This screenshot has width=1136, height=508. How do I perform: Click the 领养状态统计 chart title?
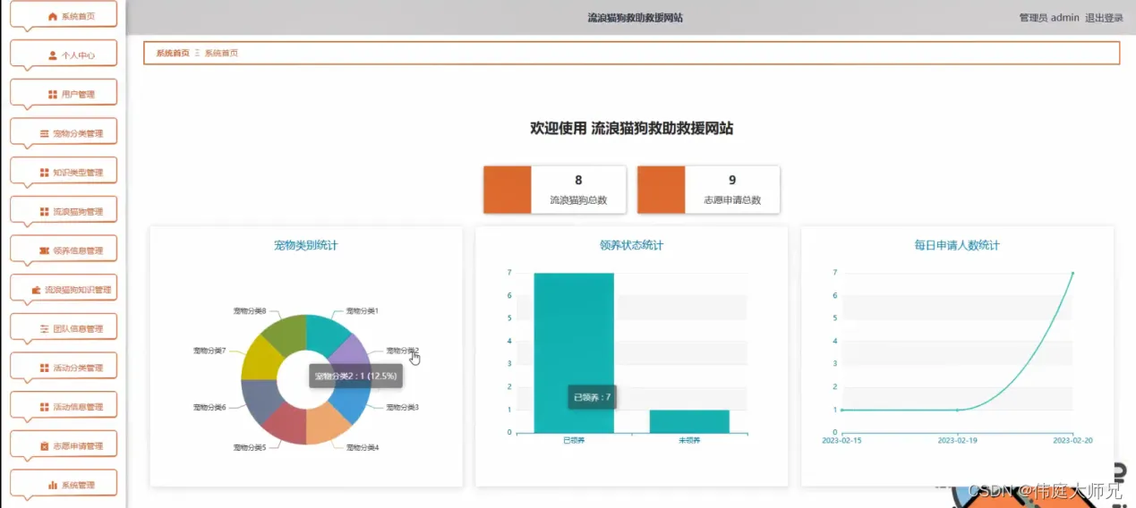coord(631,245)
